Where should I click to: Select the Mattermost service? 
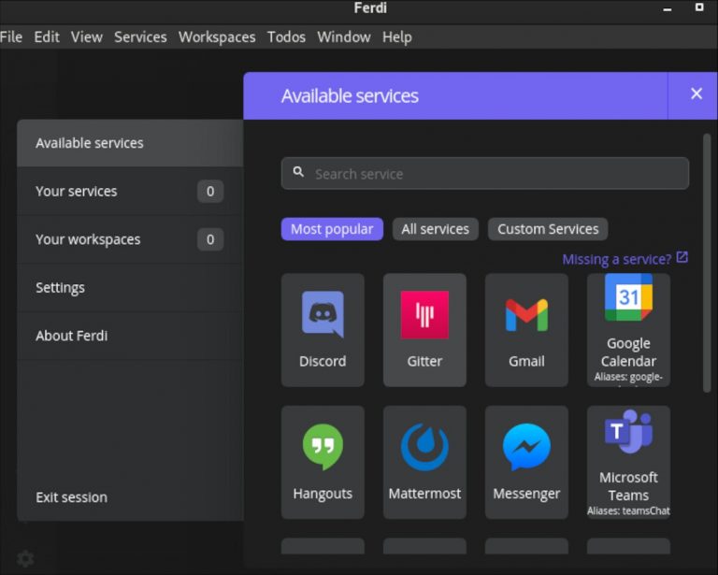click(x=424, y=462)
